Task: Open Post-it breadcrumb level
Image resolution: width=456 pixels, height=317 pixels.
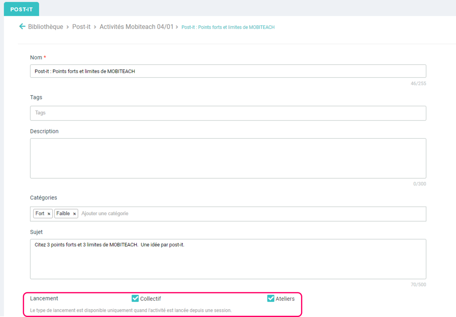Action: [81, 27]
